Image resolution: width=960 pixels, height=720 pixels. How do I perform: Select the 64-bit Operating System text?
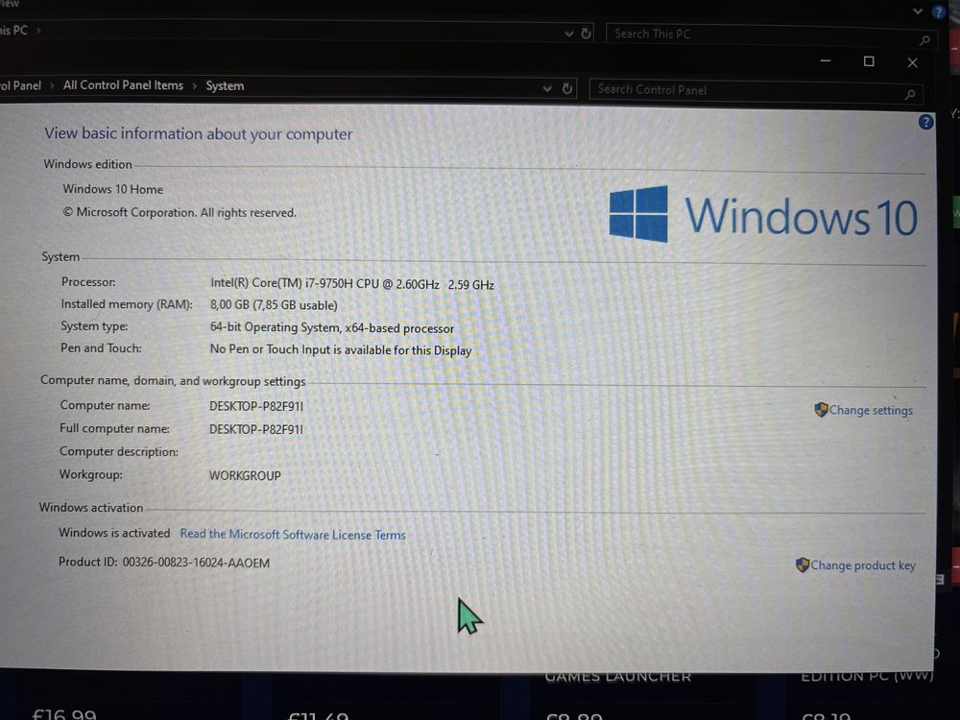(332, 327)
